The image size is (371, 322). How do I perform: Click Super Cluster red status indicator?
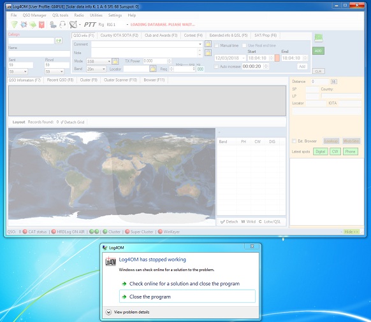click(x=127, y=232)
